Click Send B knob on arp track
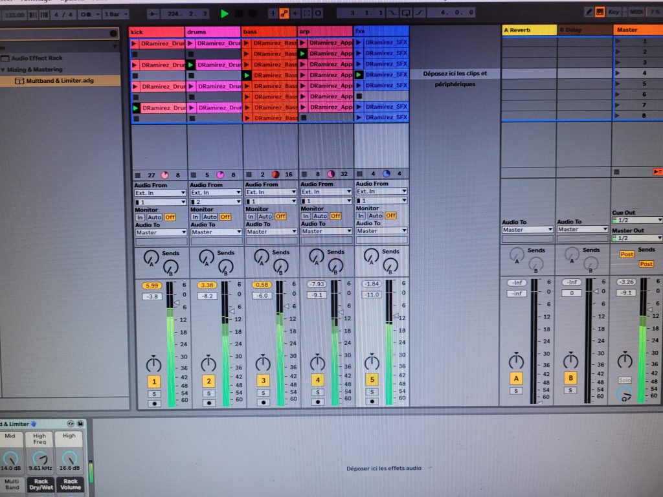 click(x=335, y=266)
